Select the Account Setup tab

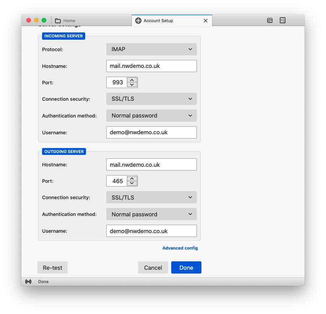[172, 21]
